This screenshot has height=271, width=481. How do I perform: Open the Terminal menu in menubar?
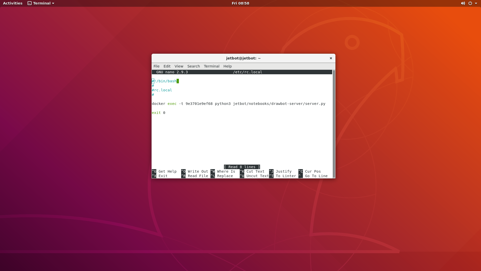211,66
